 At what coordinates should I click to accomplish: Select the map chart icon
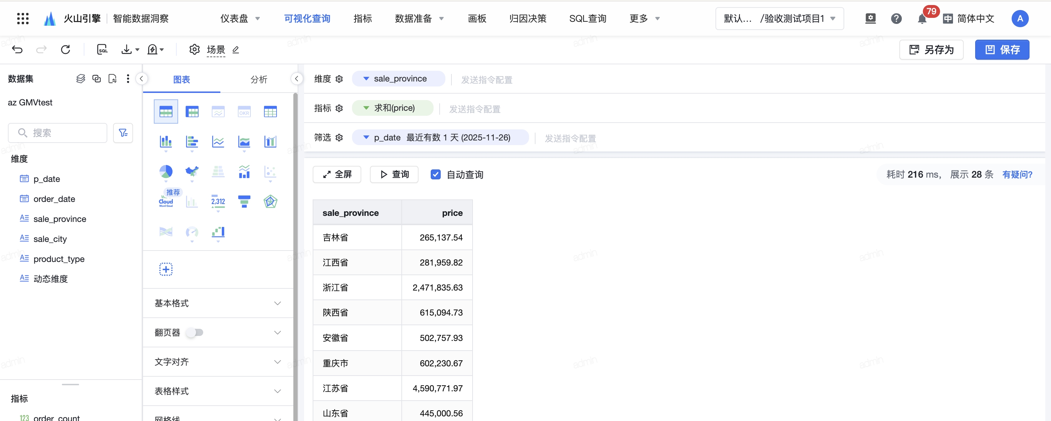coord(192,172)
